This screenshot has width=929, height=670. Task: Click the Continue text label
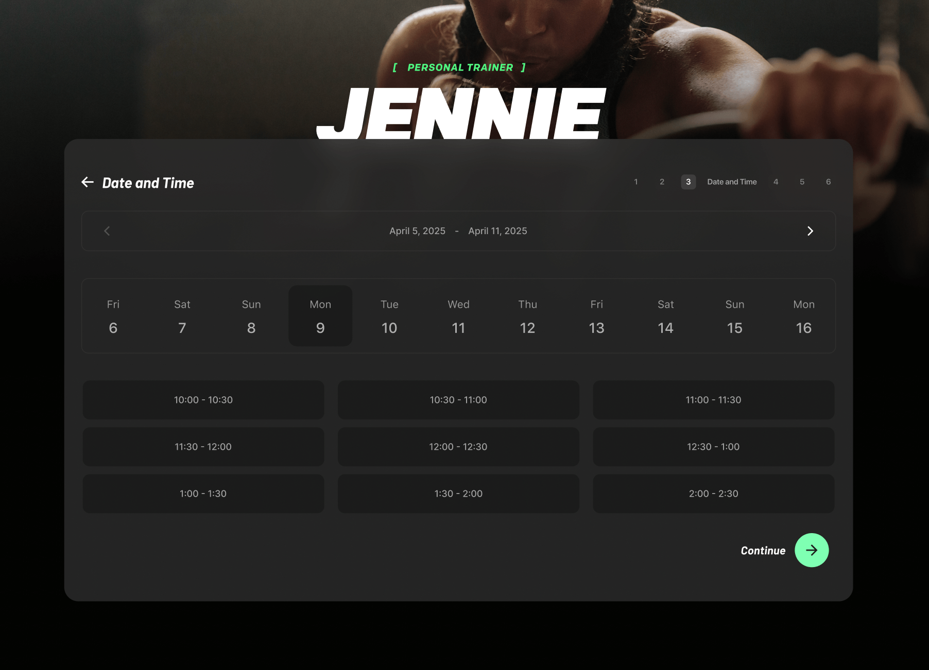pyautogui.click(x=763, y=551)
